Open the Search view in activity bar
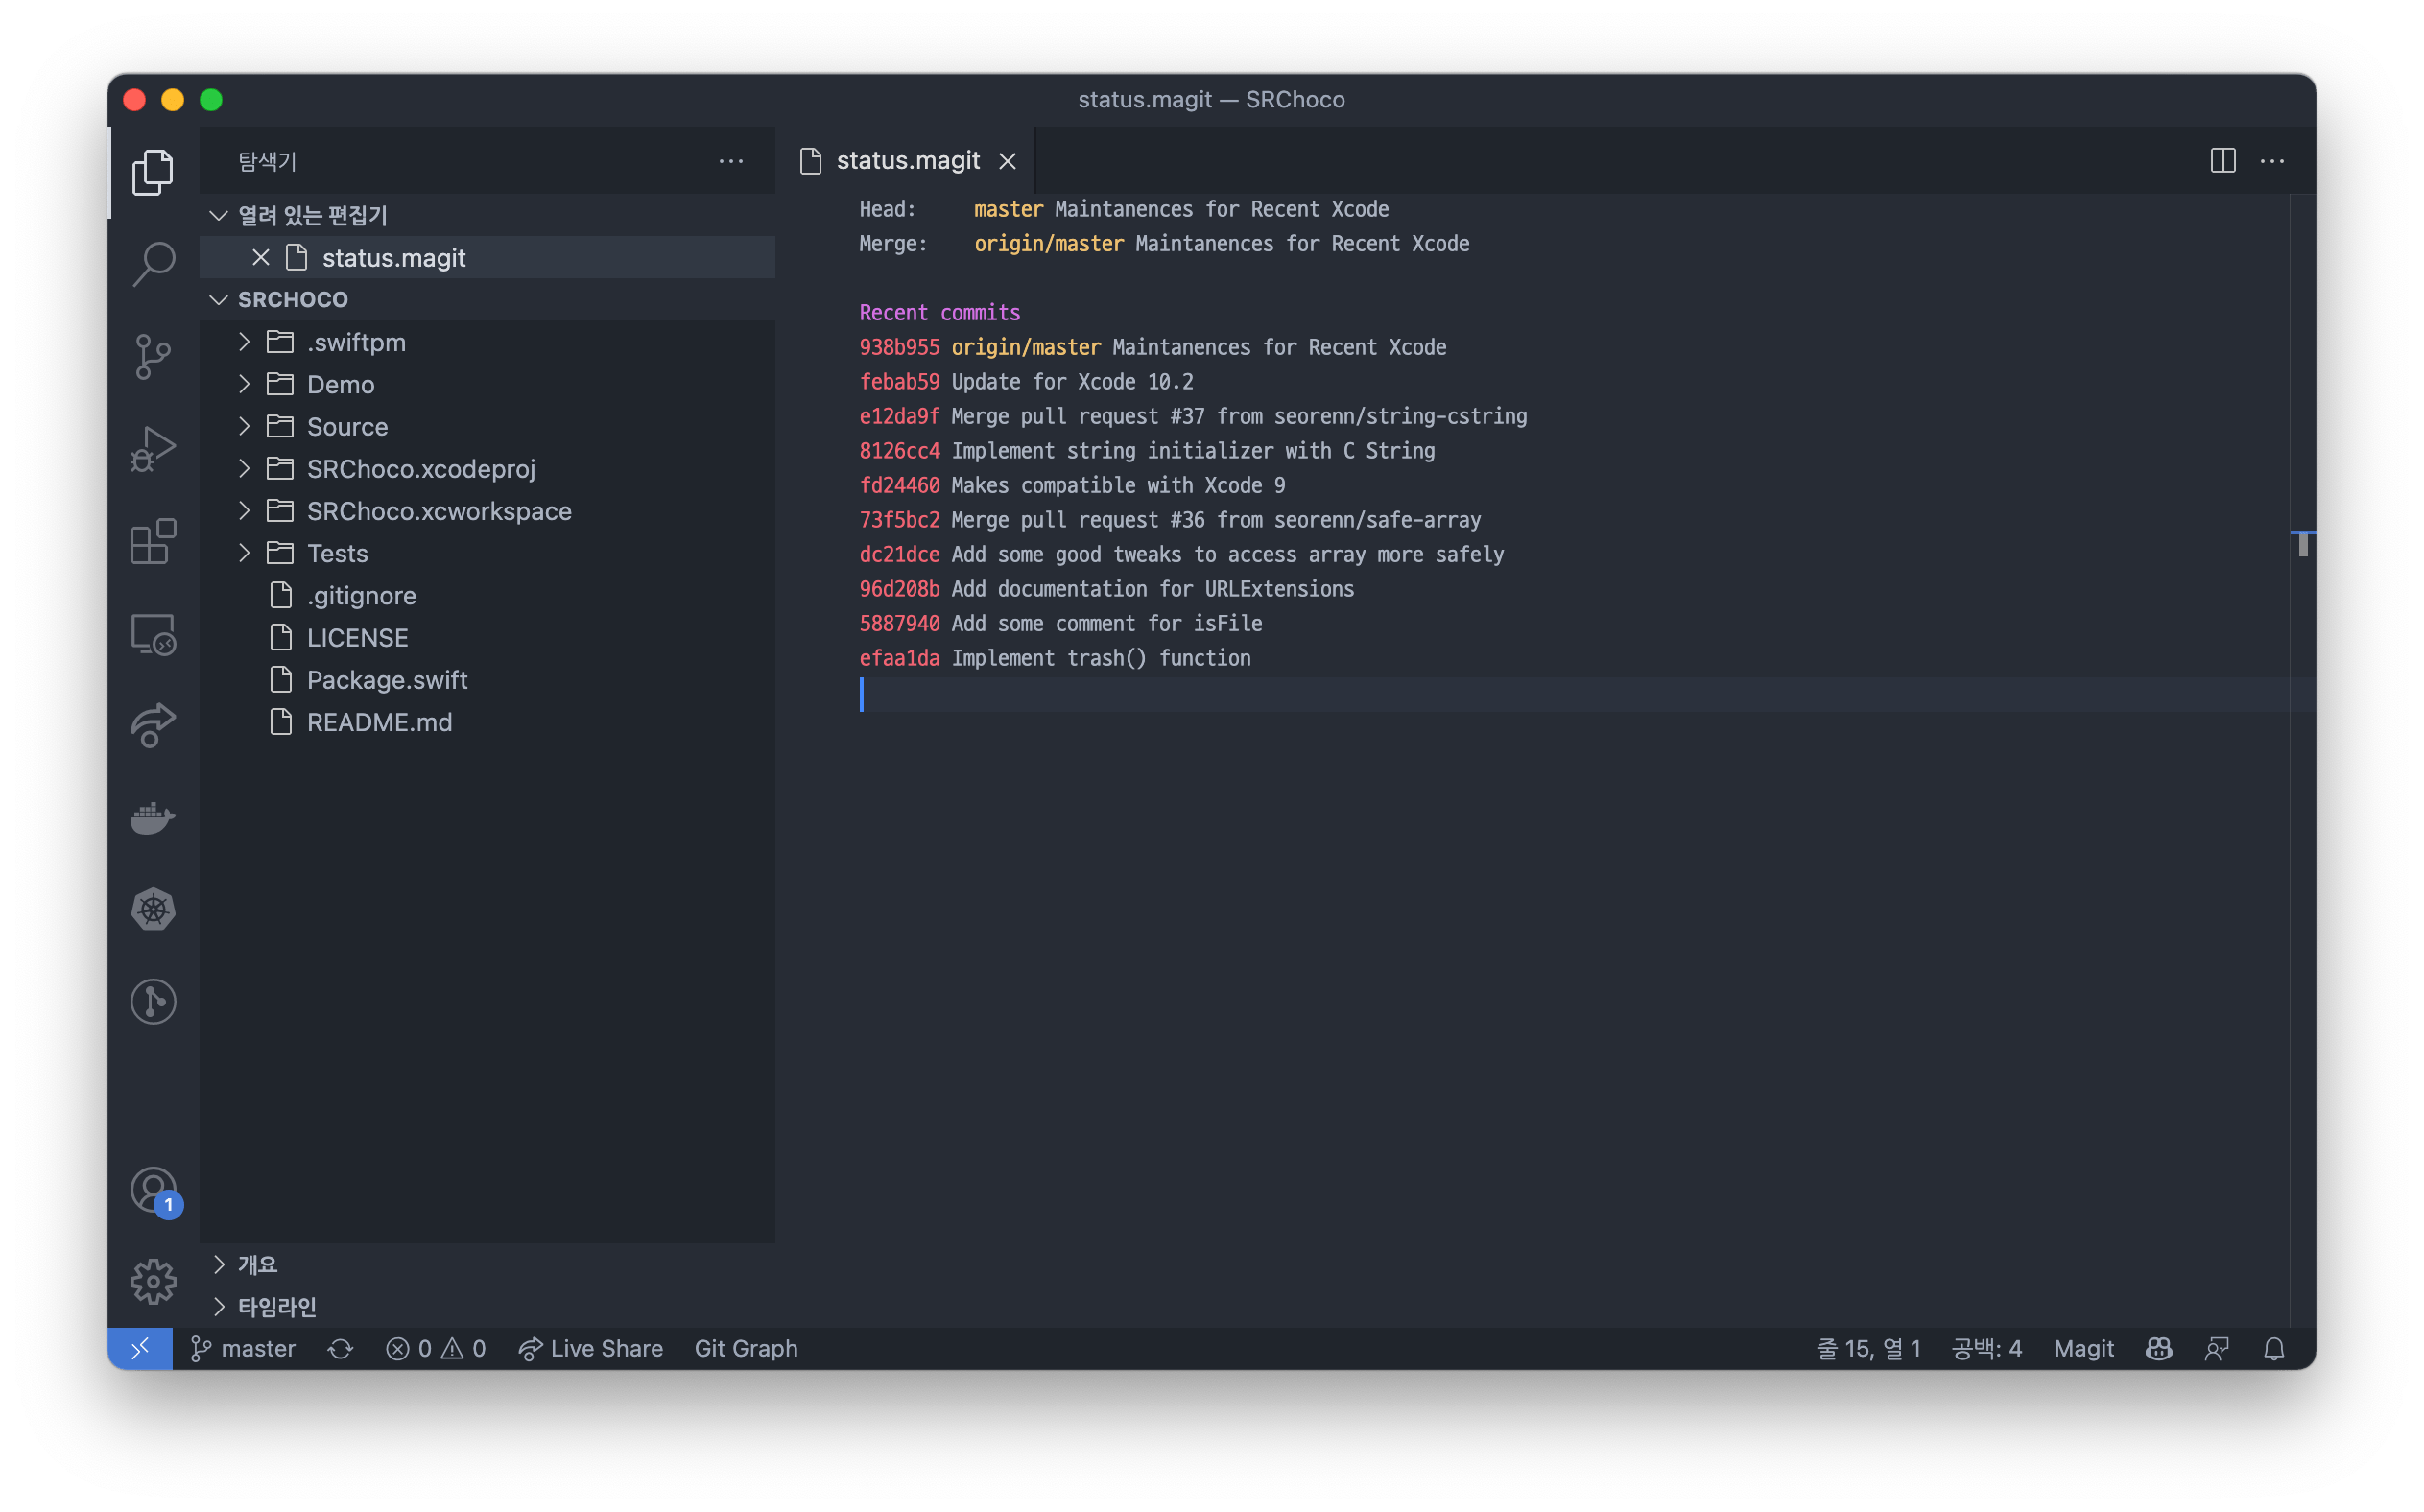This screenshot has height=1512, width=2424. (x=153, y=264)
